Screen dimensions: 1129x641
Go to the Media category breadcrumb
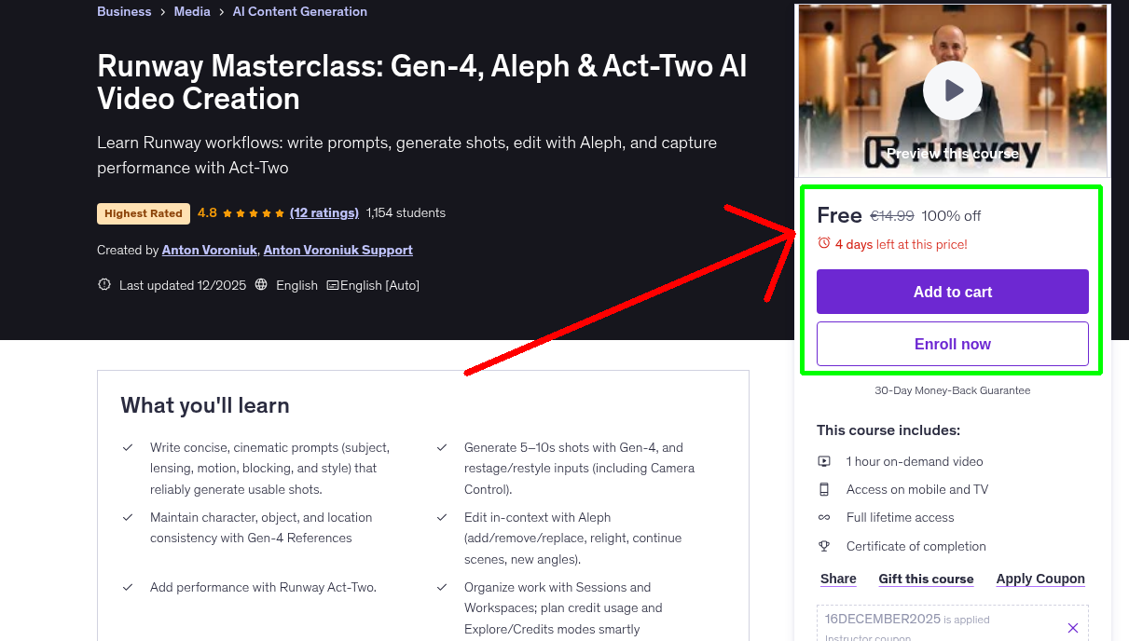click(x=192, y=11)
